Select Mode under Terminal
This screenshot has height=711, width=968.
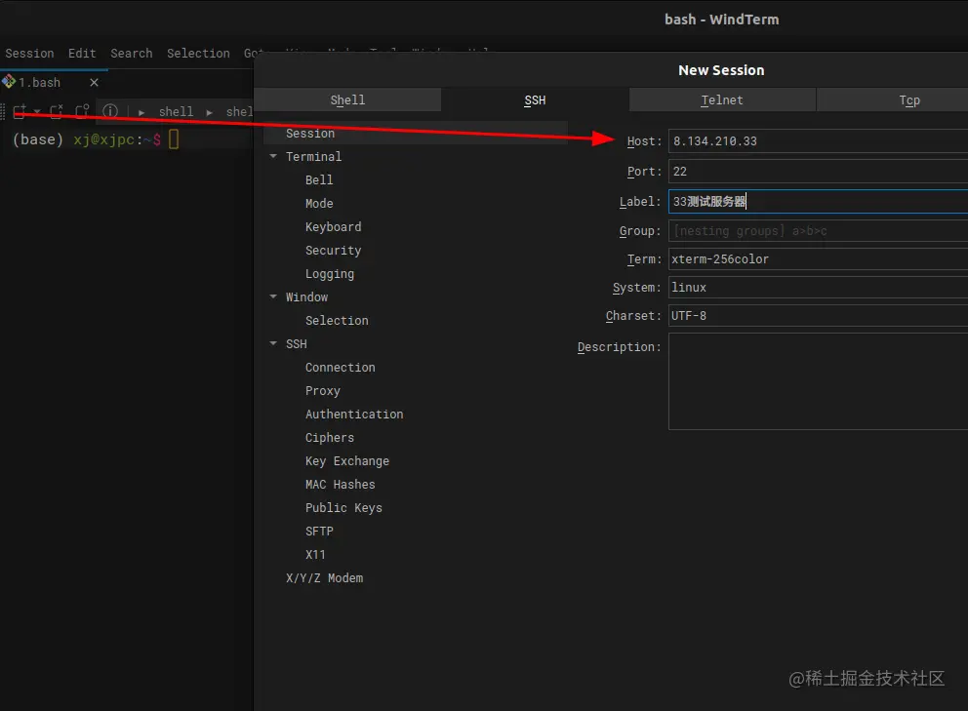(319, 204)
